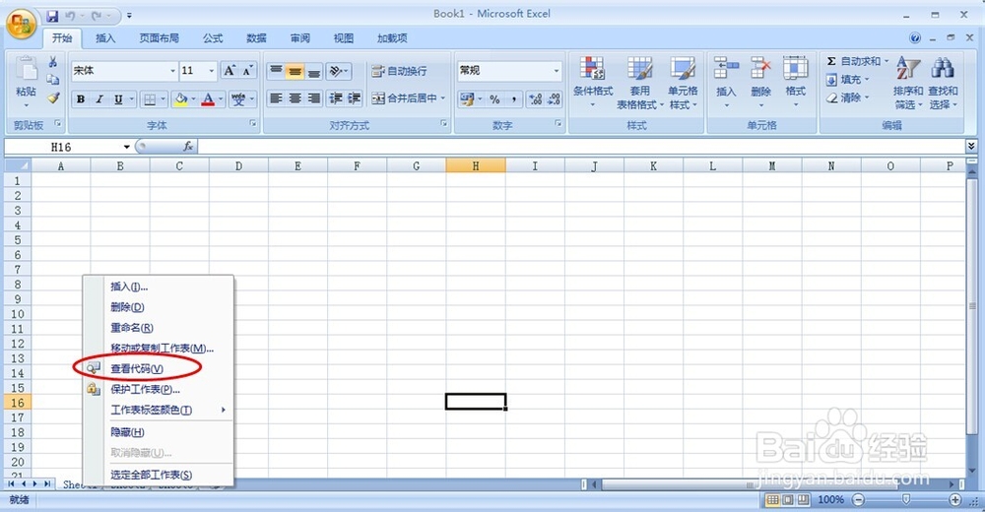Click the orientation text angle icon
The image size is (985, 512).
pos(338,71)
